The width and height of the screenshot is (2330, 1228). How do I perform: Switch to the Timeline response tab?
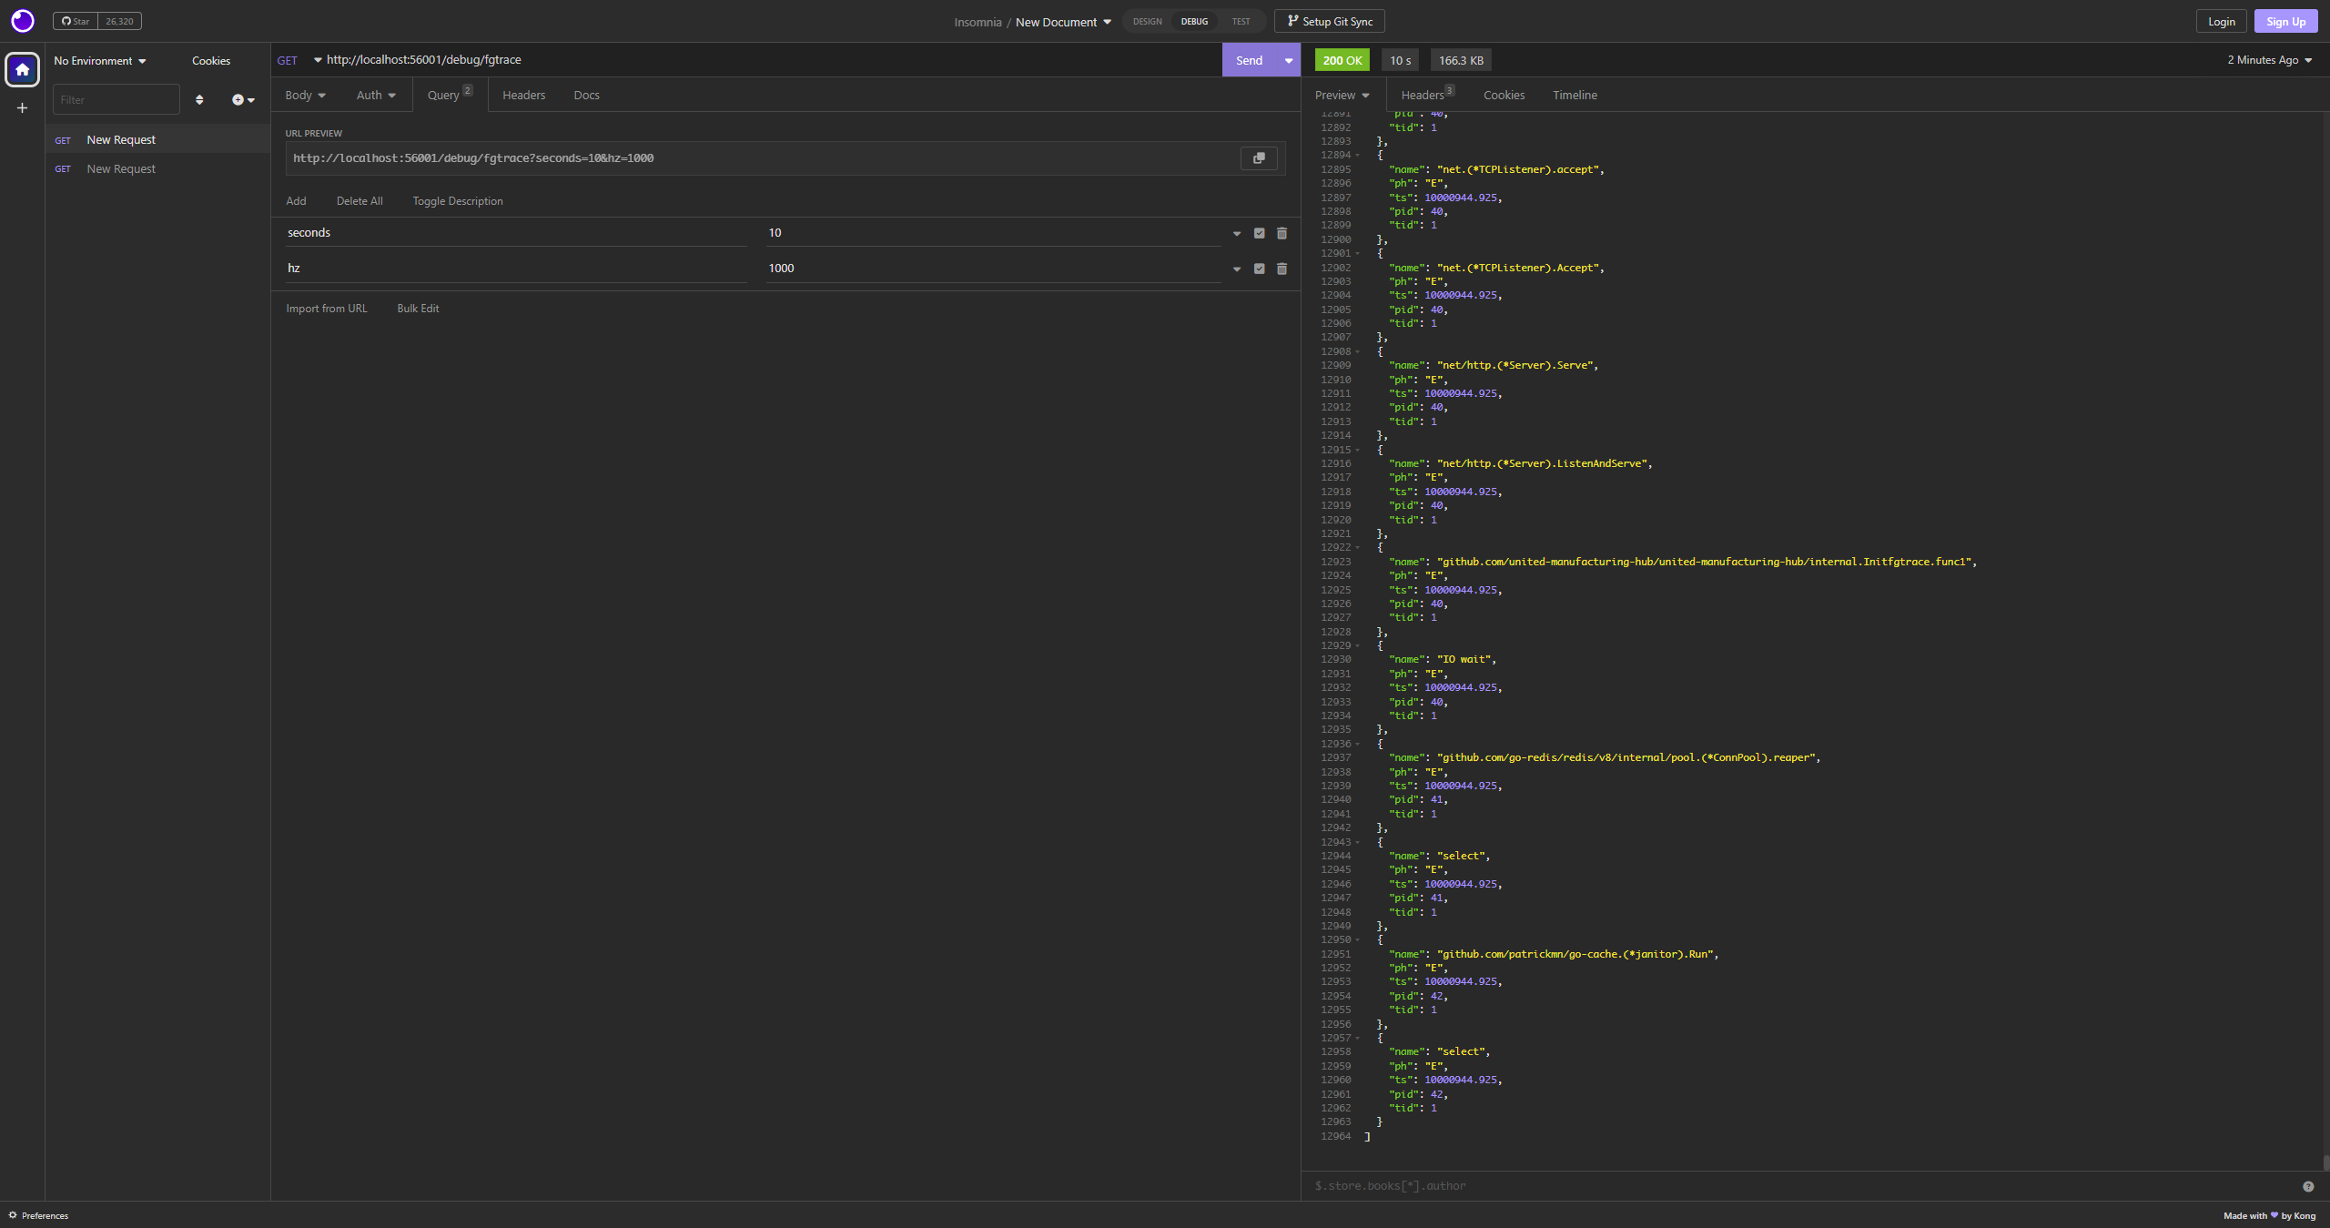(1575, 96)
